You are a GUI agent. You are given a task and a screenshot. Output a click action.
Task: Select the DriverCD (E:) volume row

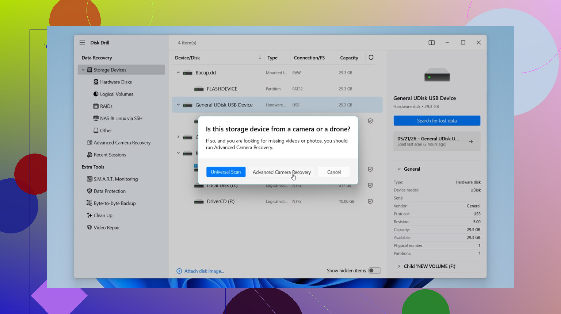pos(277,201)
